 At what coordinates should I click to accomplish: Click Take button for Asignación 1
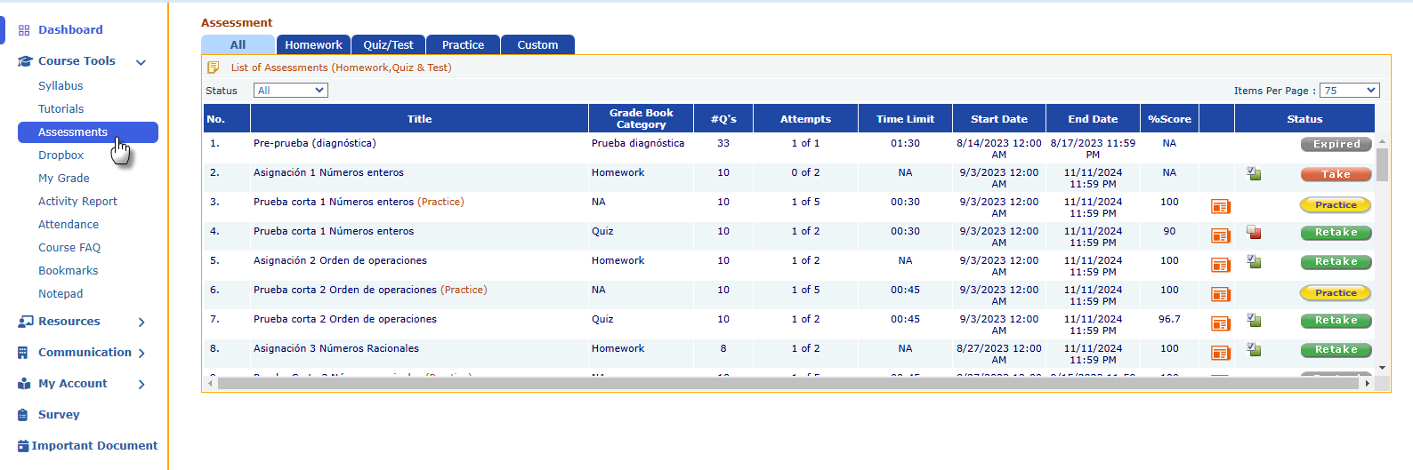click(x=1336, y=174)
